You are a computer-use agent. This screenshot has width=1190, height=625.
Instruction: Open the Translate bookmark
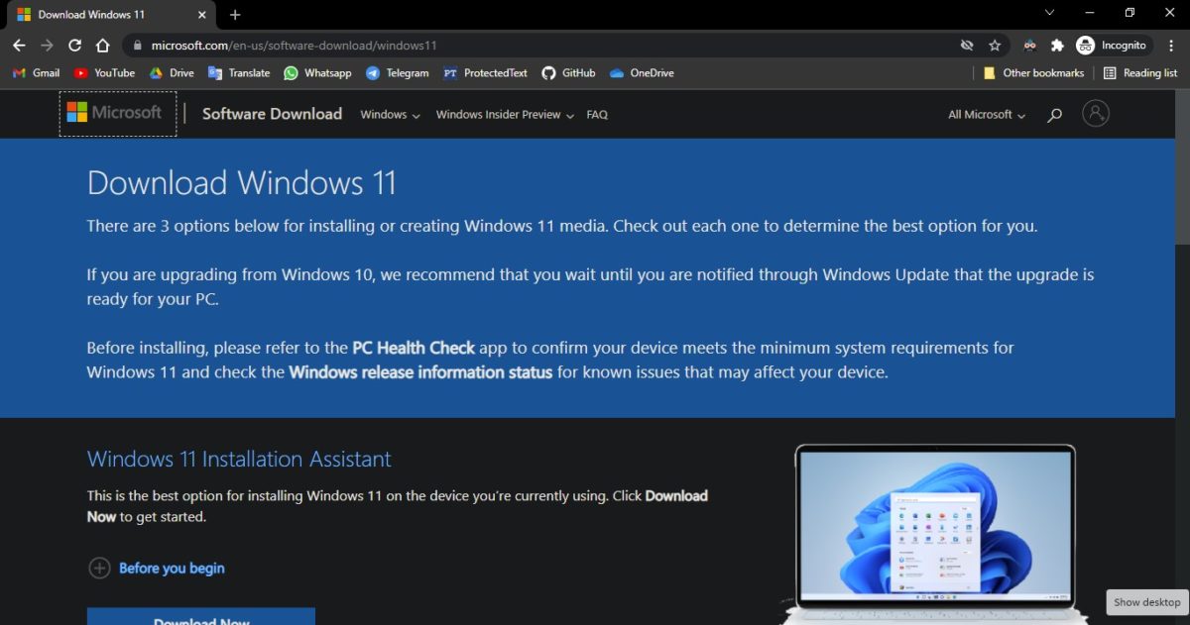(x=239, y=73)
